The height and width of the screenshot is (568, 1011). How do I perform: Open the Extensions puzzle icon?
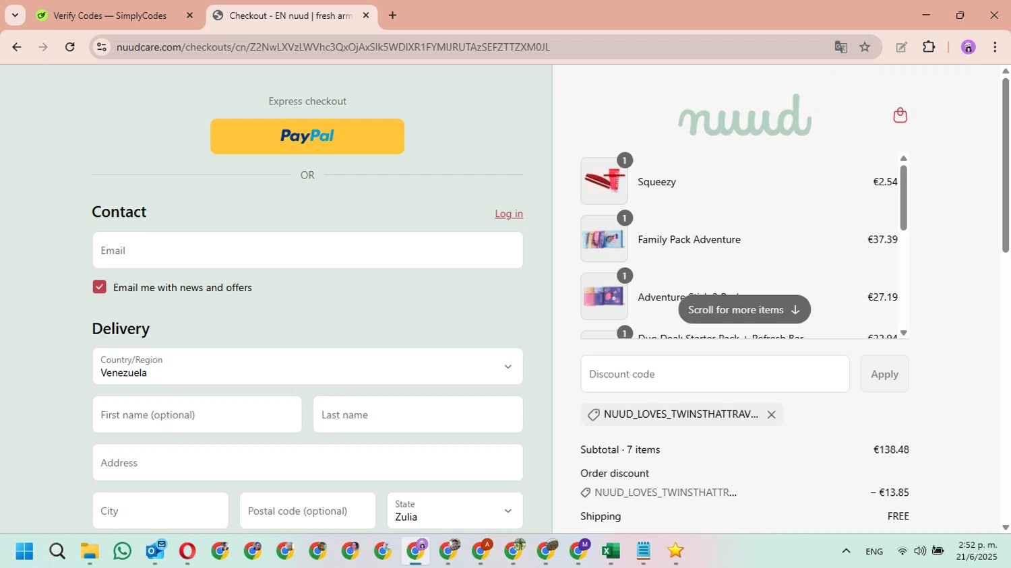929,47
